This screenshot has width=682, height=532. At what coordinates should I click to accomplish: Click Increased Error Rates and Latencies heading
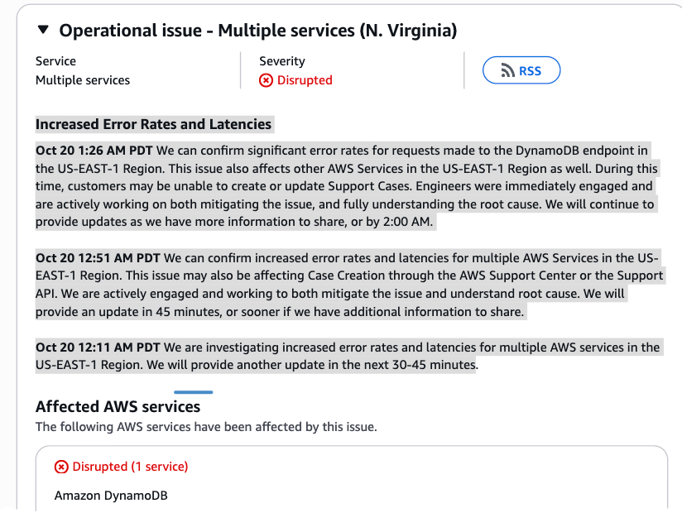point(153,125)
